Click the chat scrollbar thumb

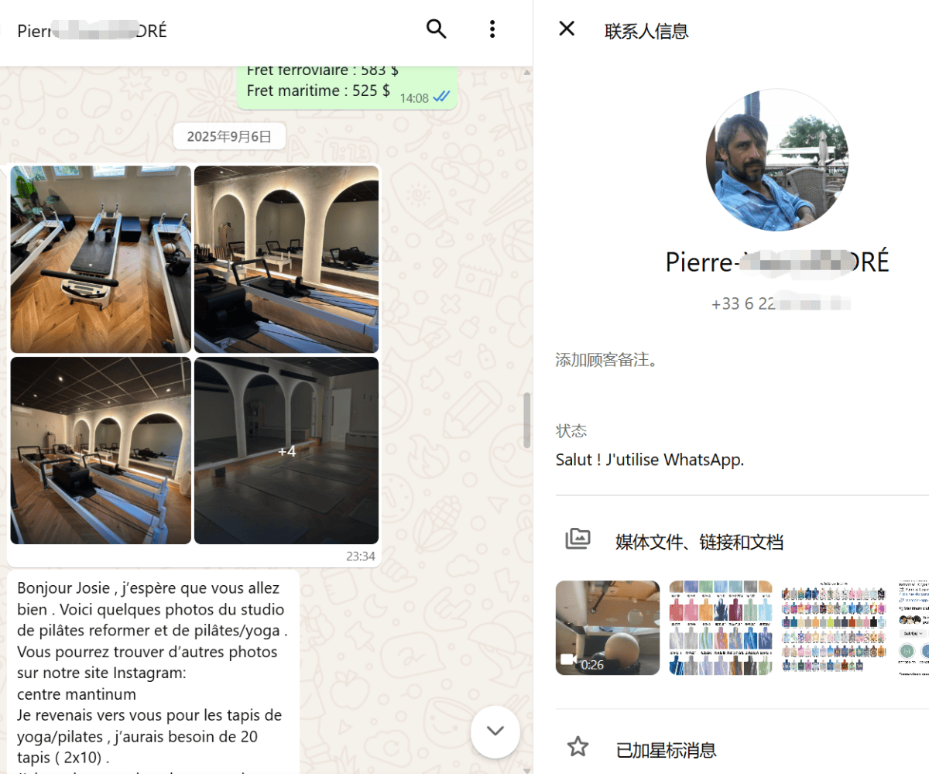point(527,420)
